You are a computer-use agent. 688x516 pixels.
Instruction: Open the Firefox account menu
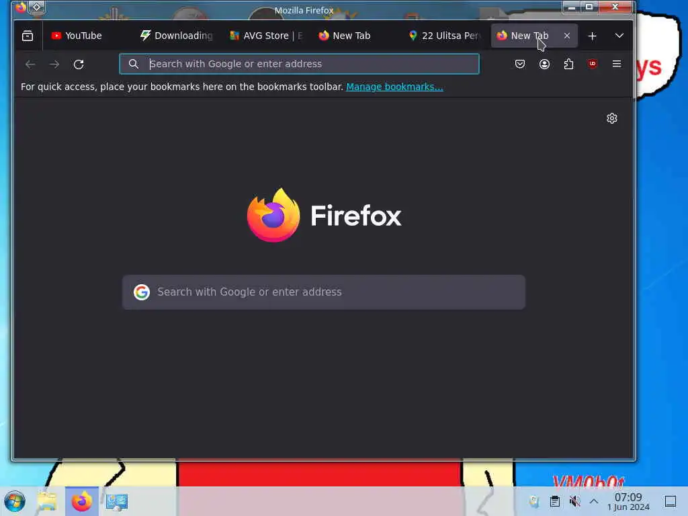point(544,64)
